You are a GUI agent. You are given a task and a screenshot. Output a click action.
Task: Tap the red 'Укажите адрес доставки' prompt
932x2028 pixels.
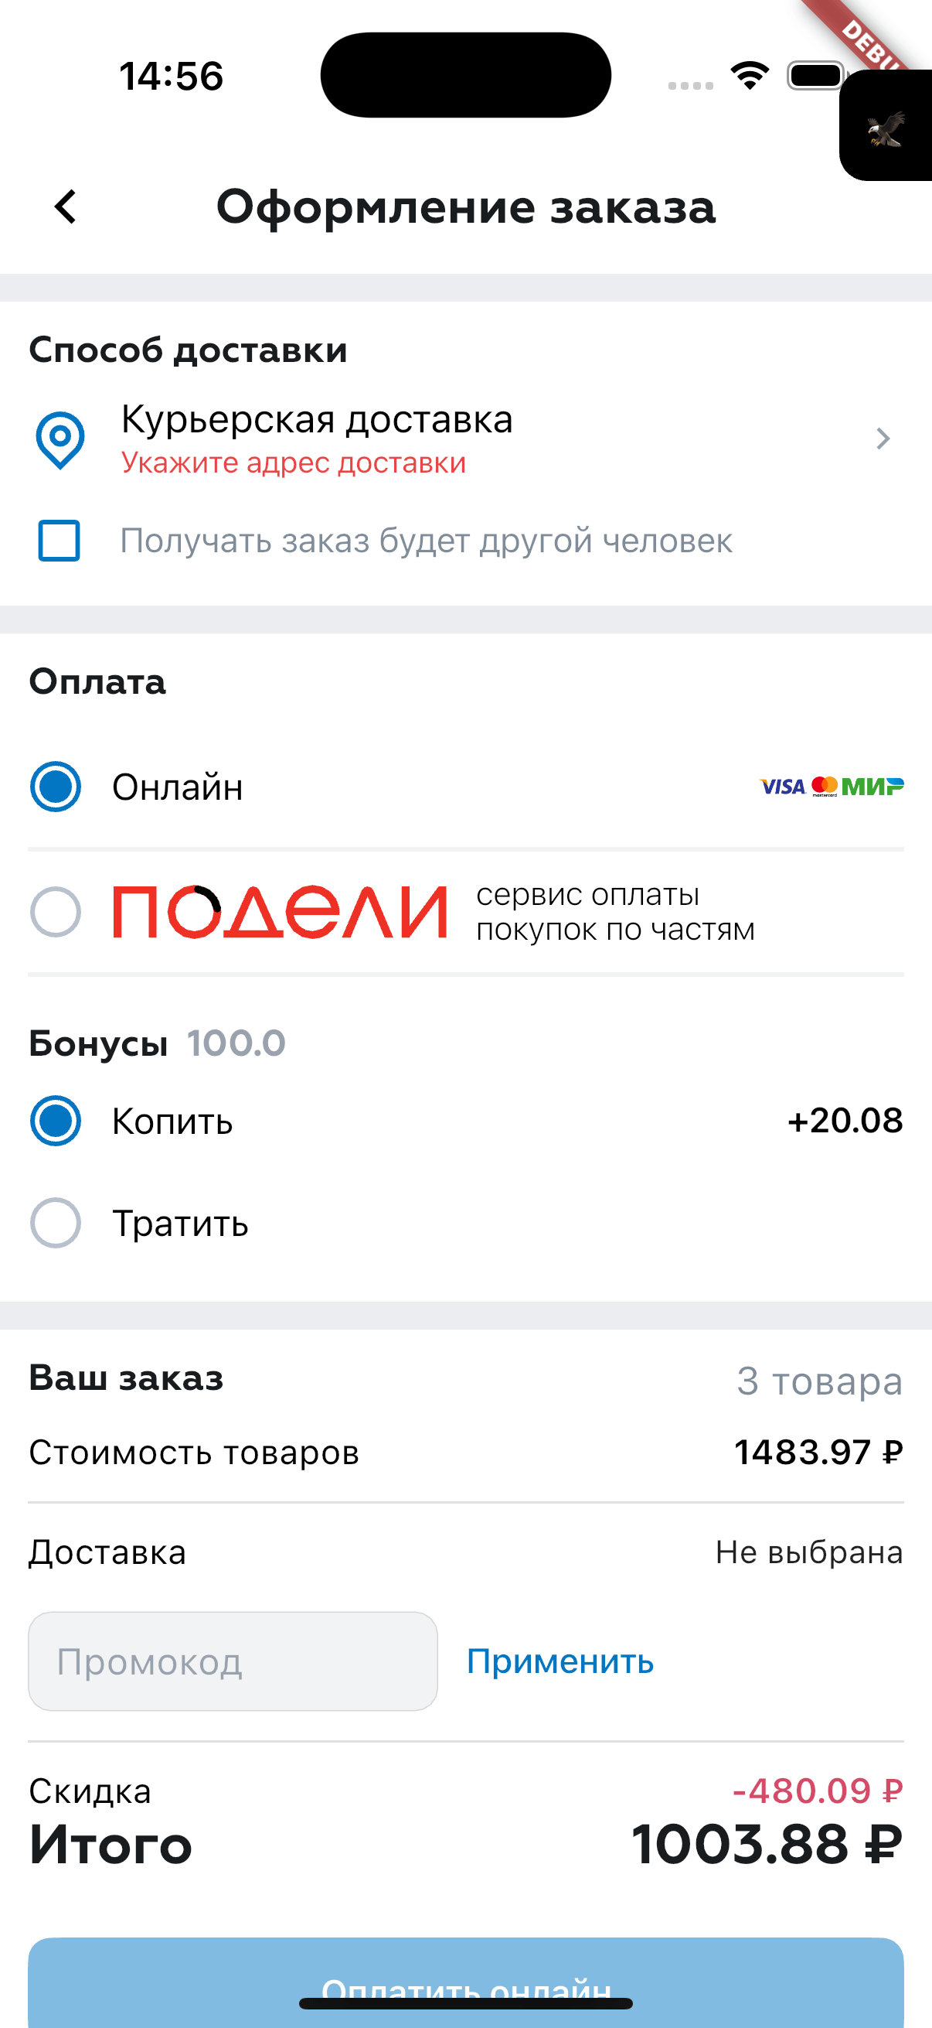pos(294,463)
